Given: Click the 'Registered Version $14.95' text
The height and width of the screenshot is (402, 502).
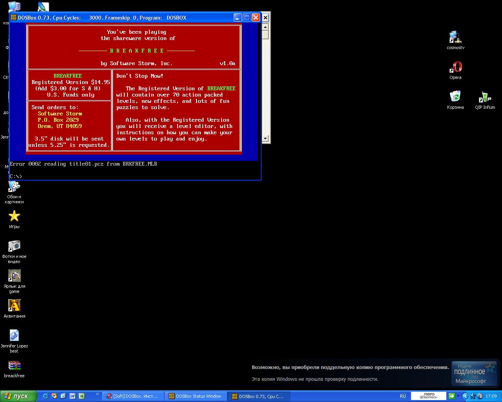Looking at the screenshot, I should tap(71, 82).
